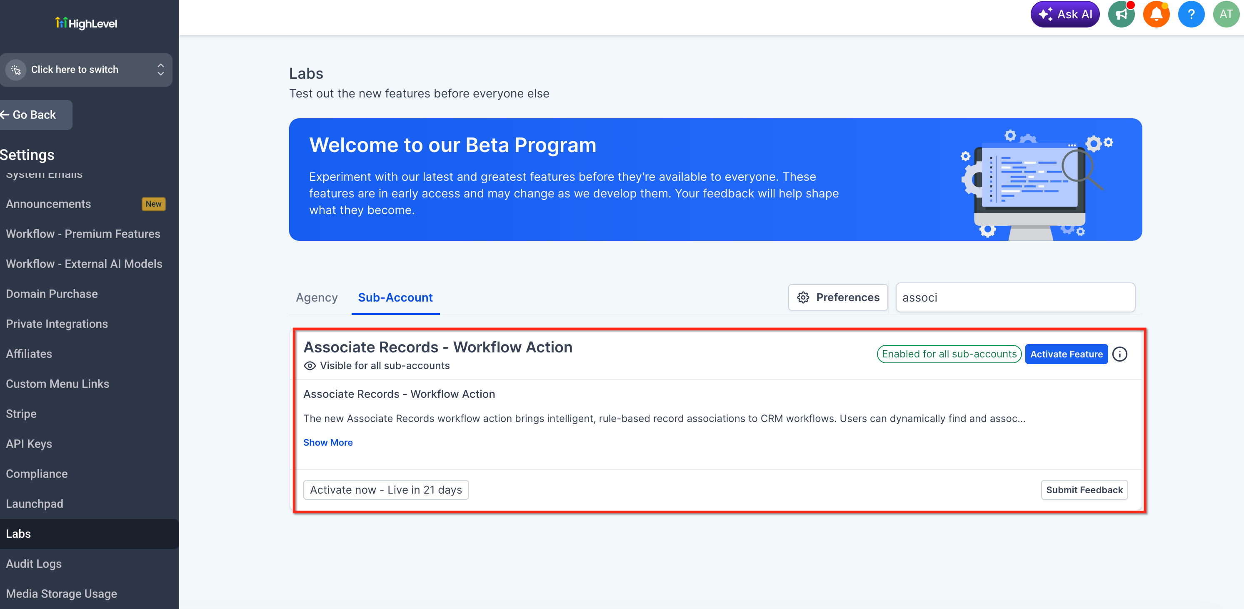The height and width of the screenshot is (609, 1244).
Task: Open the megaphone announcements icon
Action: click(x=1121, y=15)
